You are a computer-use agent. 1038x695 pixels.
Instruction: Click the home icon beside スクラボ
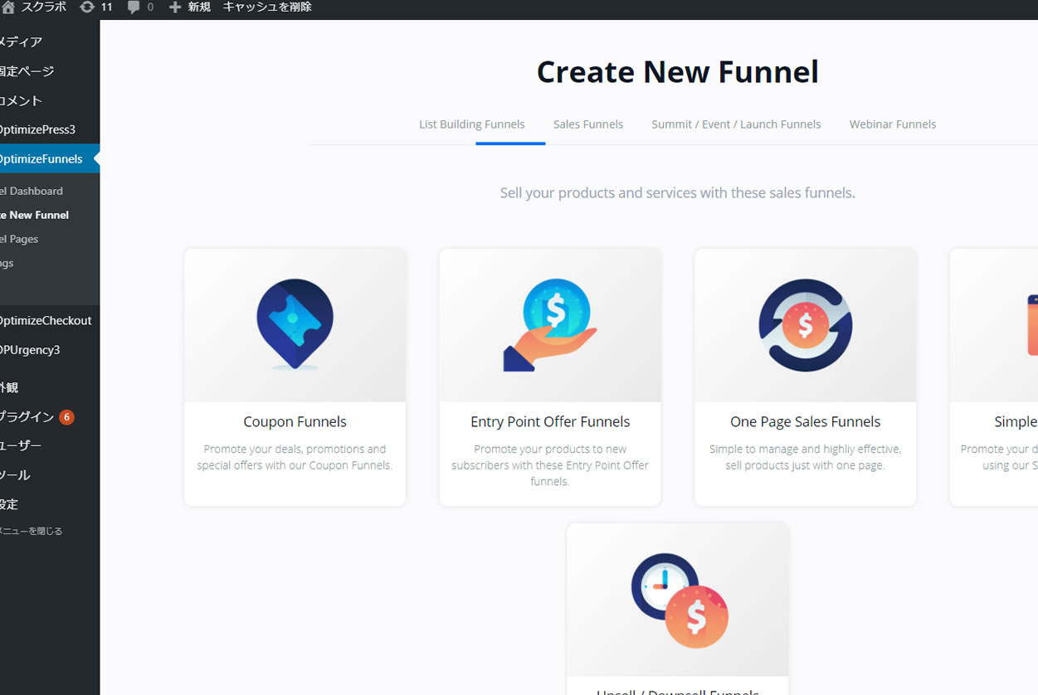[8, 7]
